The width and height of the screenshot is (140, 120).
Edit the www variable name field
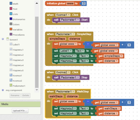(x=70, y=3)
